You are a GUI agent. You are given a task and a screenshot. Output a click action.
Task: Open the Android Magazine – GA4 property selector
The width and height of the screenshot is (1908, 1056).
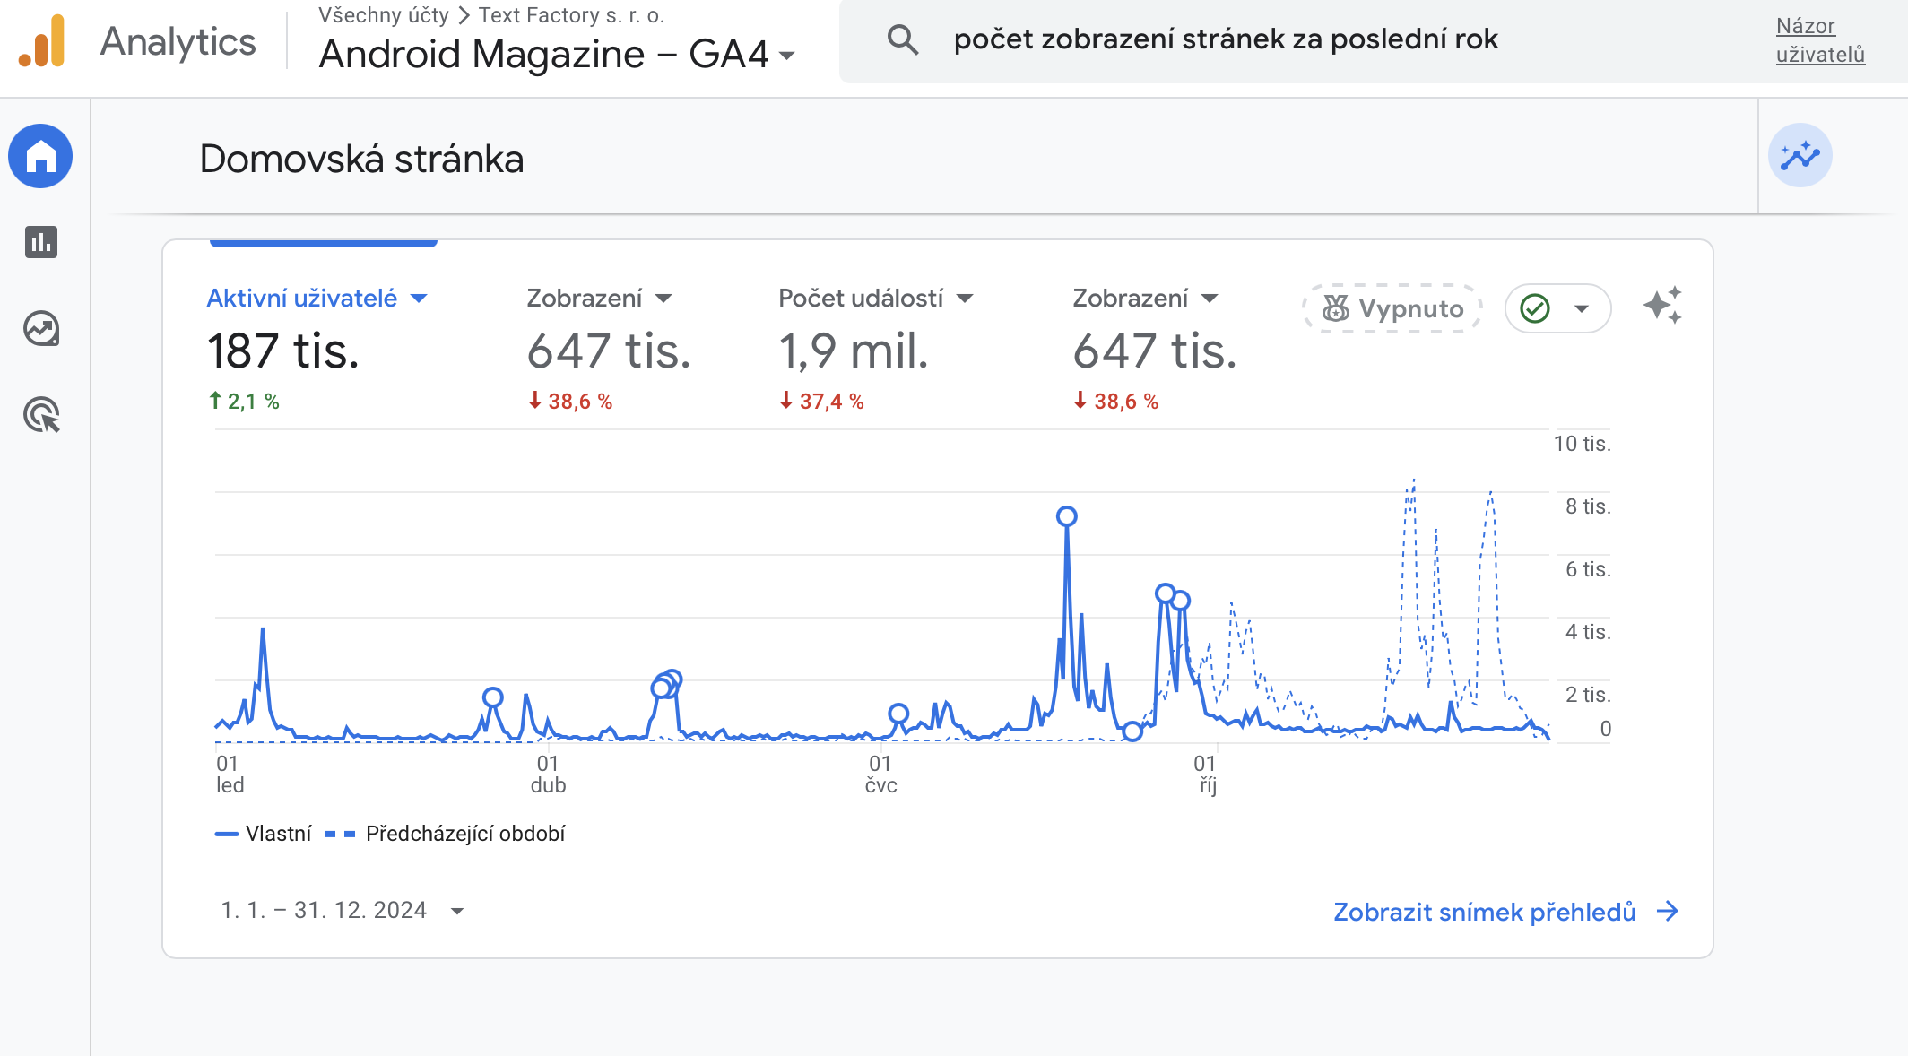pos(557,55)
